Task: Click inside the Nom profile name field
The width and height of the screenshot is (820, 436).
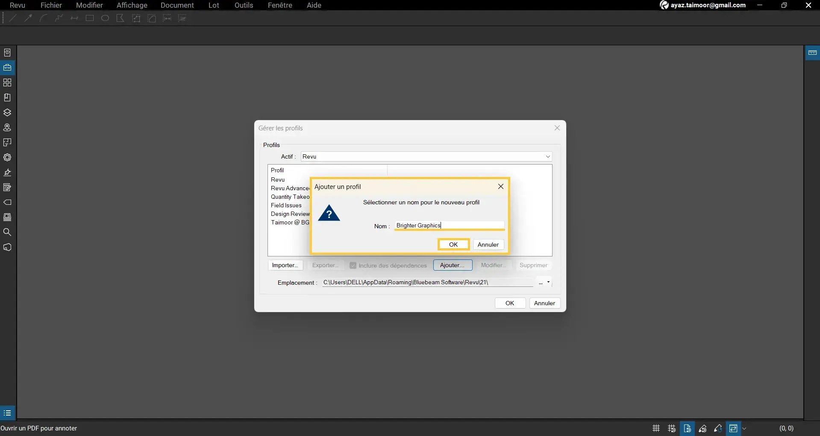Action: [449, 225]
